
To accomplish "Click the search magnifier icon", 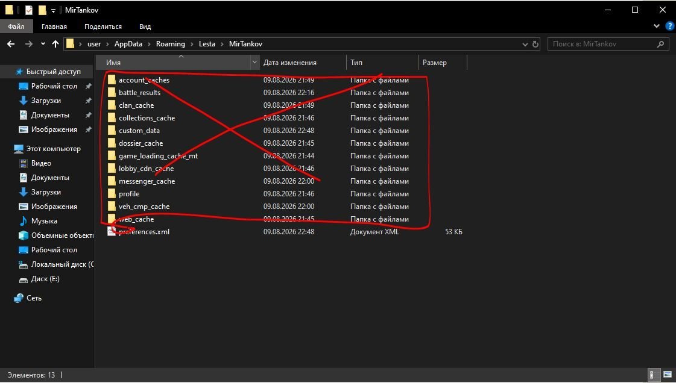I will (x=660, y=44).
